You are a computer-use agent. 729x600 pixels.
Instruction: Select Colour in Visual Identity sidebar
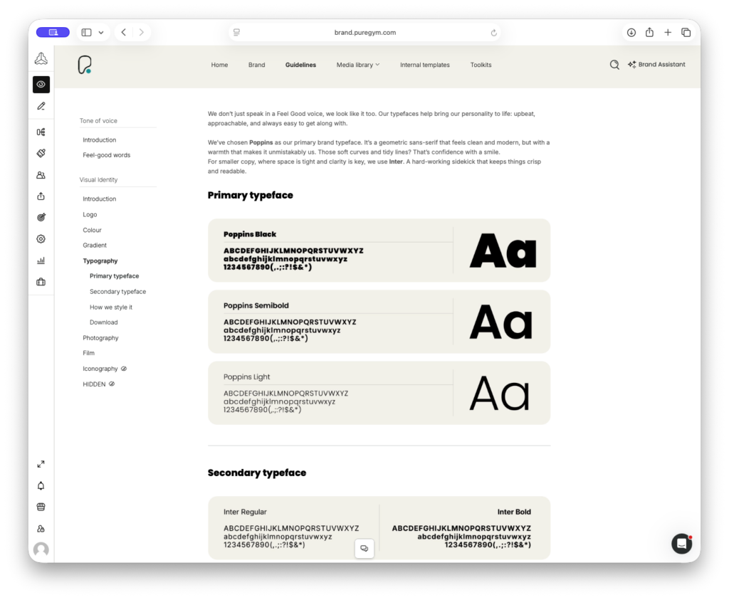click(x=92, y=230)
